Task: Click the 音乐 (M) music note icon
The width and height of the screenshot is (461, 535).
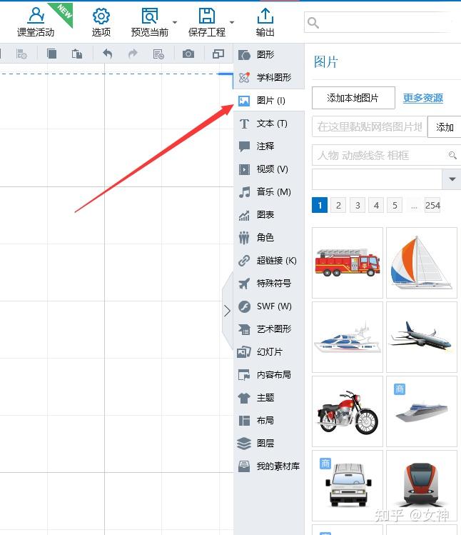Action: [244, 192]
